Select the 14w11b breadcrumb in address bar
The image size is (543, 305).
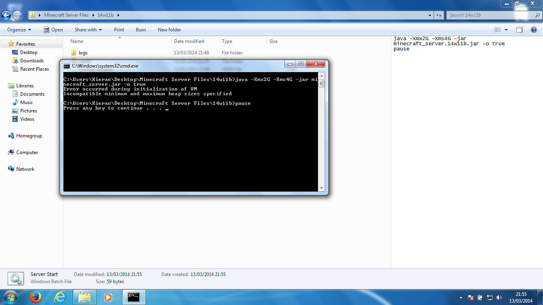[x=105, y=15]
